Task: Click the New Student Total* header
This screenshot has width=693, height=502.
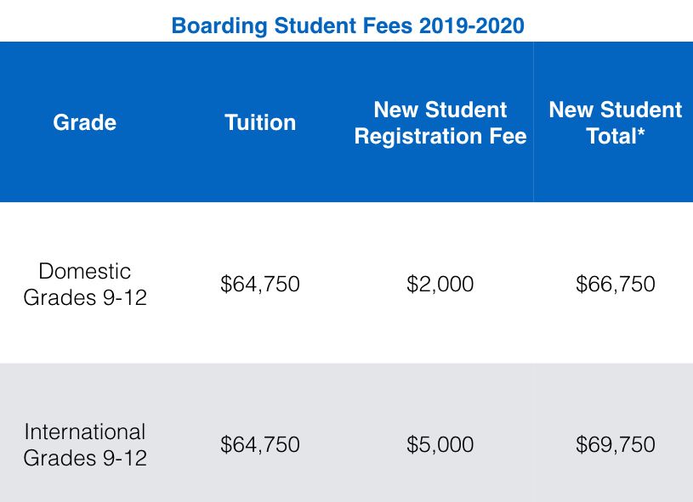Action: [615, 122]
